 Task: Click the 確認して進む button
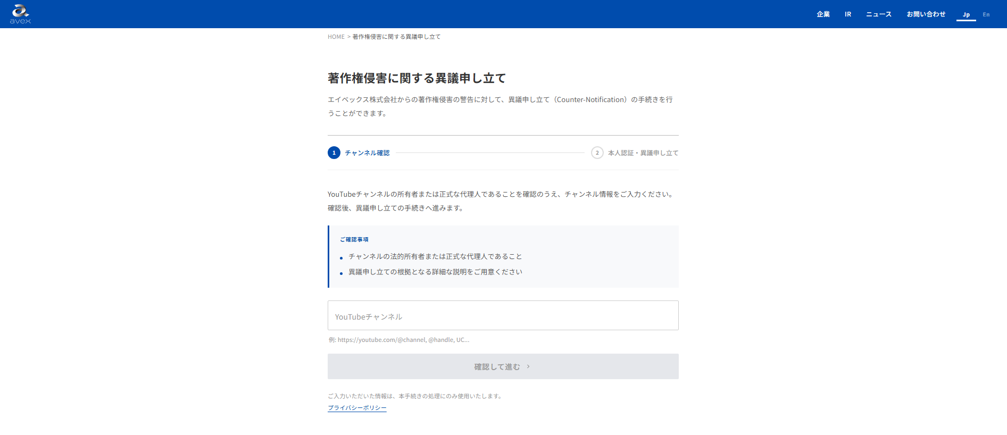[x=503, y=366]
